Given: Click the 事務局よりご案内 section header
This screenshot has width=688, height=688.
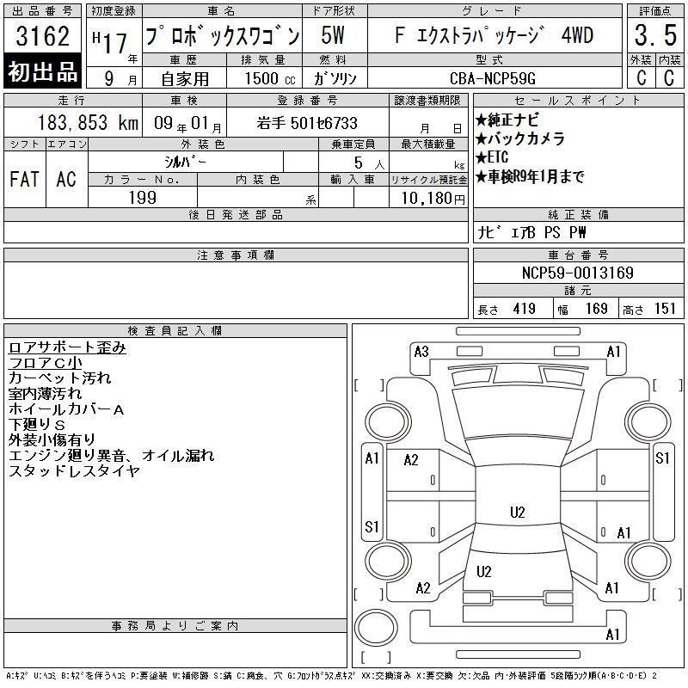Looking at the screenshot, I should point(175,626).
